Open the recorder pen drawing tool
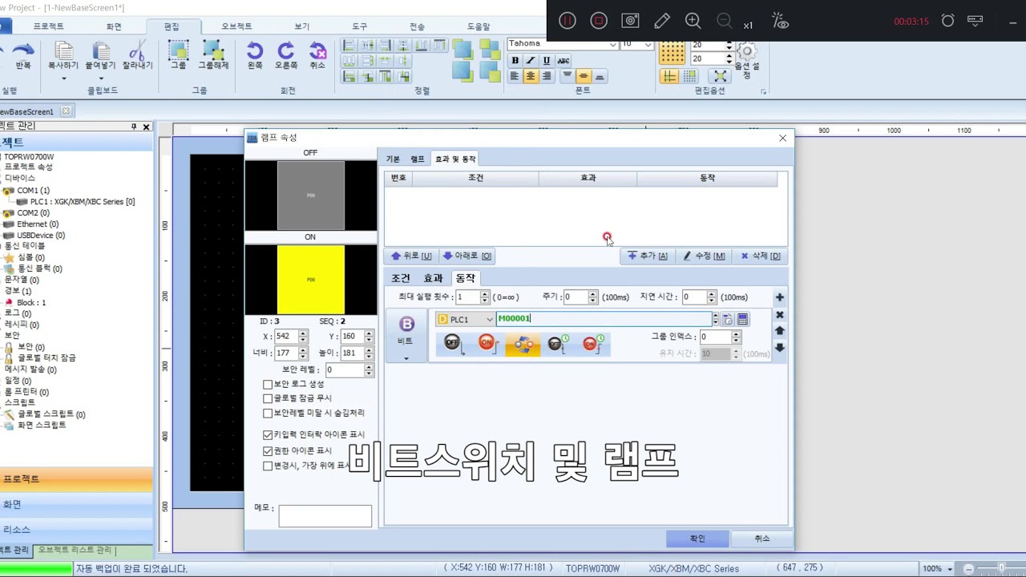The image size is (1026, 577). (x=662, y=21)
